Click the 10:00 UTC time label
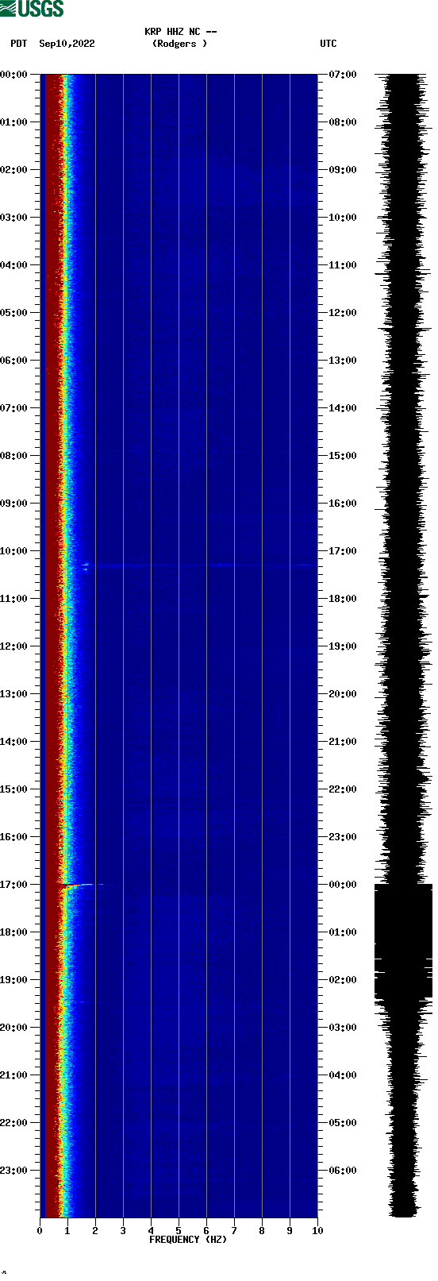438x1281 pixels. point(343,218)
